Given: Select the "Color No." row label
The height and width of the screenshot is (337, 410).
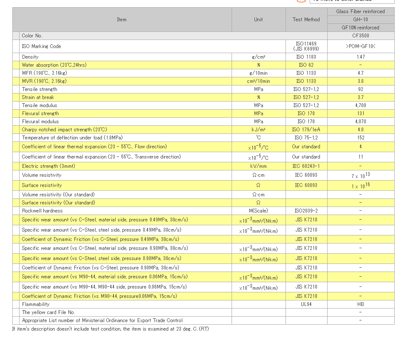Looking at the screenshot, I should (x=32, y=36).
